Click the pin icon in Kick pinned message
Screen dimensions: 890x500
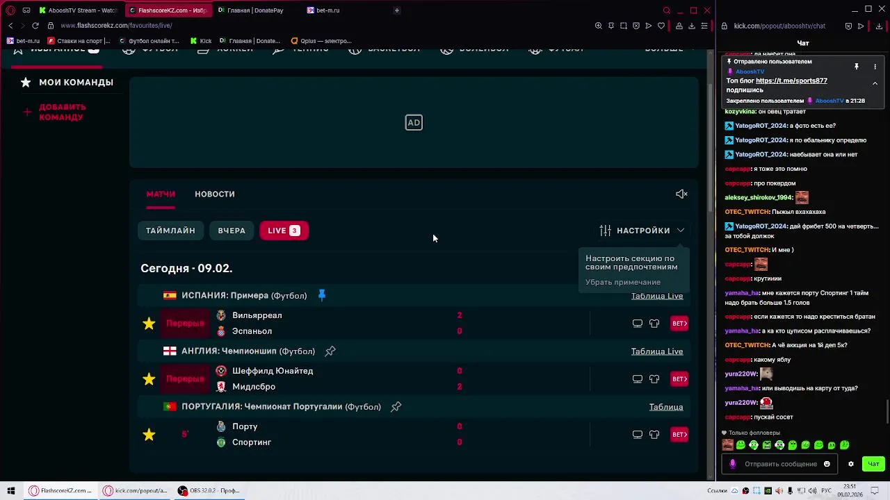[x=857, y=67]
